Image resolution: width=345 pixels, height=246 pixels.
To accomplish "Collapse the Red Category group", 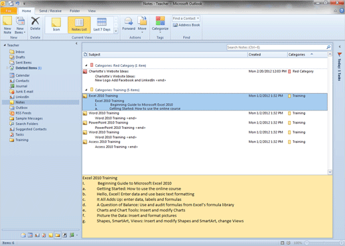I will [x=86, y=65].
